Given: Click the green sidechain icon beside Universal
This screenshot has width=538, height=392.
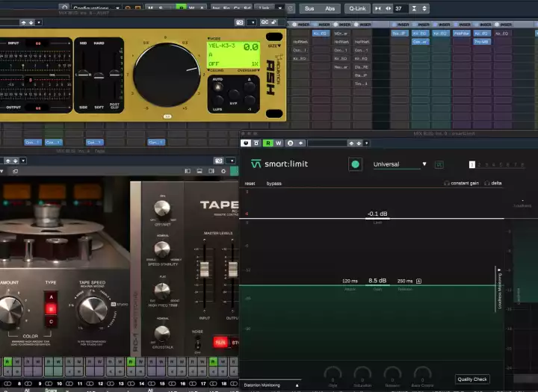Looking at the screenshot, I should pyautogui.click(x=439, y=165).
